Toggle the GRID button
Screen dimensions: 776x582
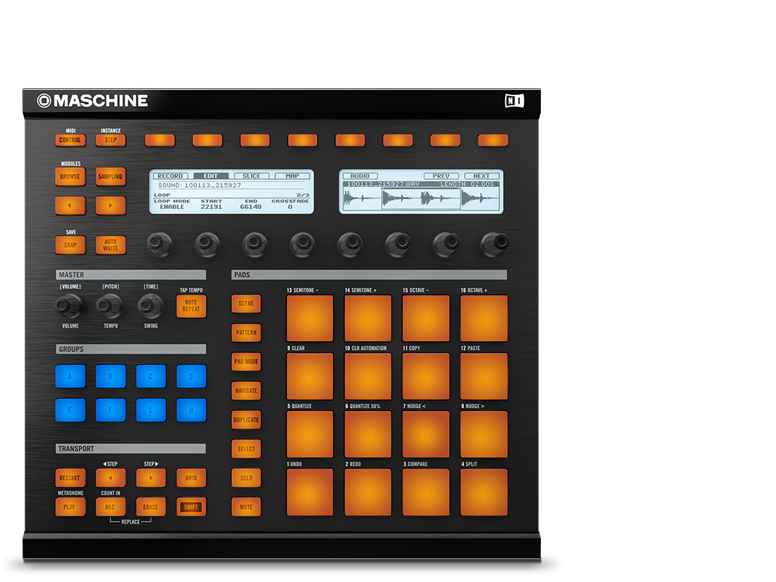[191, 478]
